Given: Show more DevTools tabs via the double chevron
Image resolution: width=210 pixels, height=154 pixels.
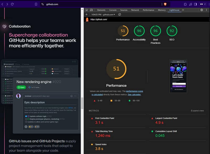Looking at the screenshot, I should [x=183, y=10].
